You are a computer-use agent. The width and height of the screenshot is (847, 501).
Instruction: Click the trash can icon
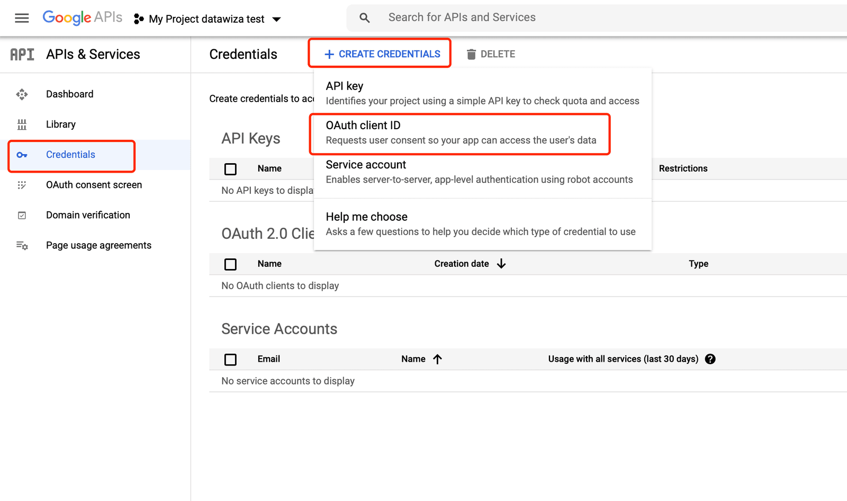pos(471,54)
